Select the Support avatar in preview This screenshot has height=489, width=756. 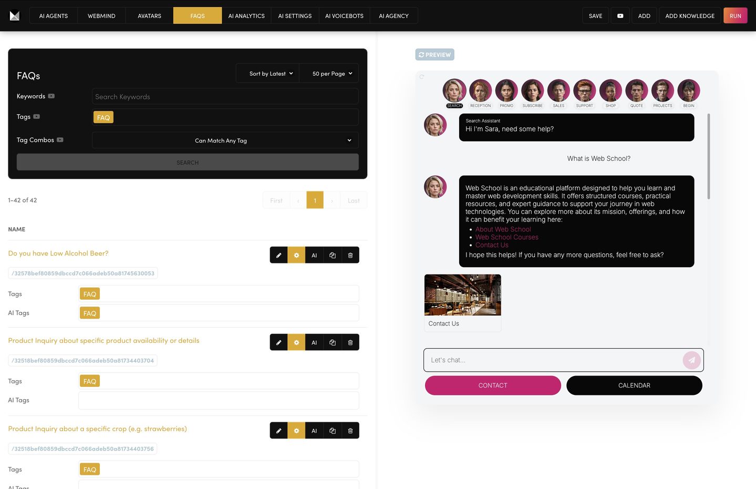tap(584, 91)
